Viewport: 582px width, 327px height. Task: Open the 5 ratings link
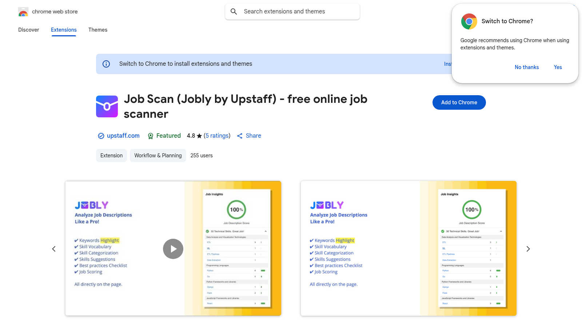tap(217, 136)
